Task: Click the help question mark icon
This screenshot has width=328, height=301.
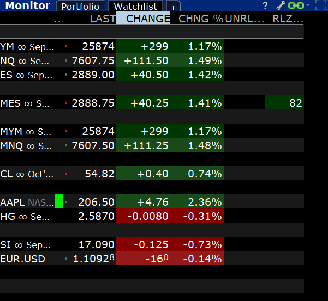Action: pos(265,5)
